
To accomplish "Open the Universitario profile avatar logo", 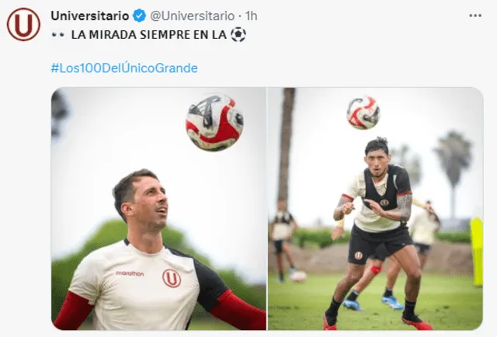I will pos(23,24).
